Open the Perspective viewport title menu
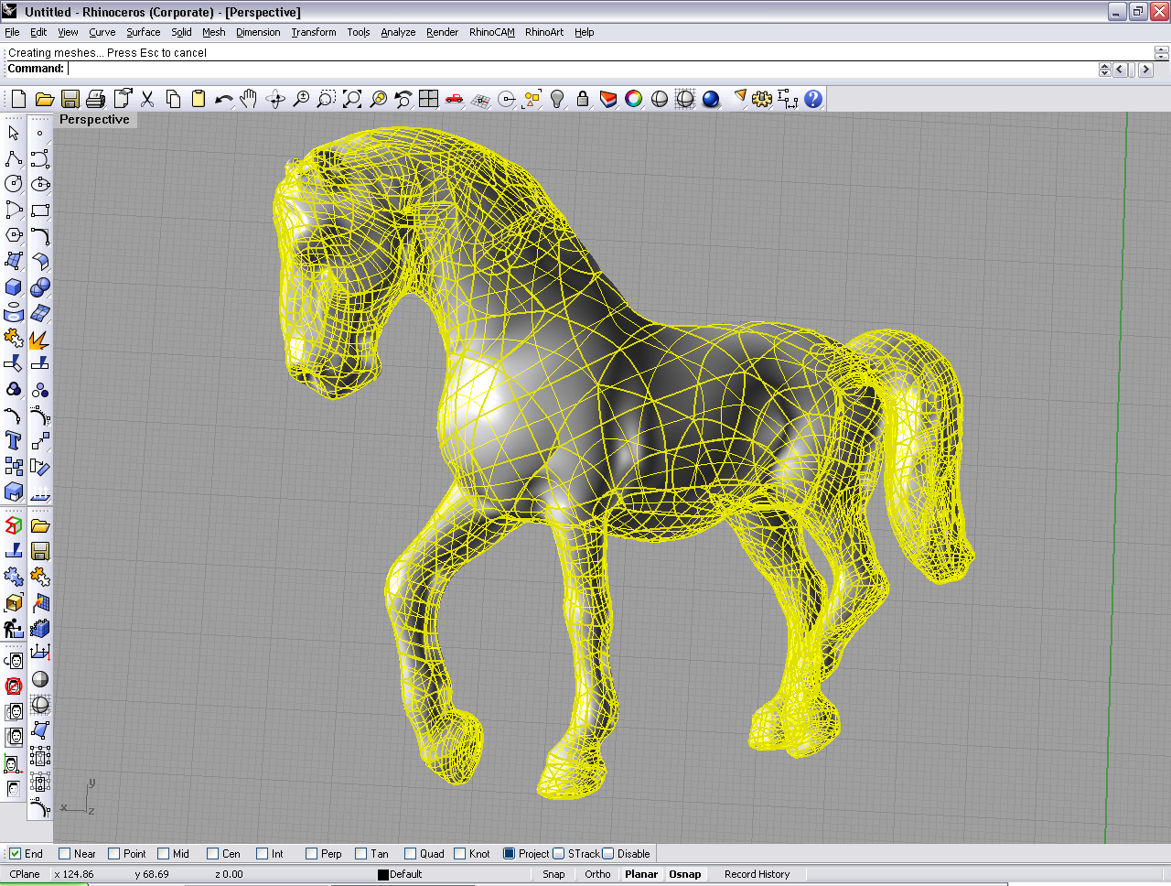Viewport: 1171px width, 886px height. click(x=94, y=120)
